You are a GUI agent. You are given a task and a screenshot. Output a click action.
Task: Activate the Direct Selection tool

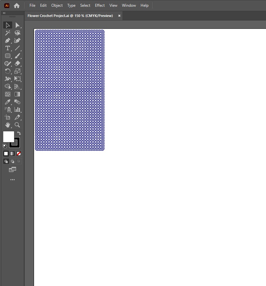(x=18, y=25)
